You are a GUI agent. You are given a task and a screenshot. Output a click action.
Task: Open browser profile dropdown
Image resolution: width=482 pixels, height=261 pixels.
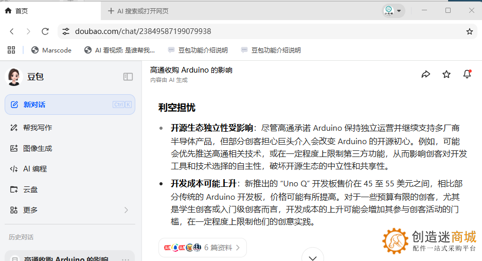394,11
